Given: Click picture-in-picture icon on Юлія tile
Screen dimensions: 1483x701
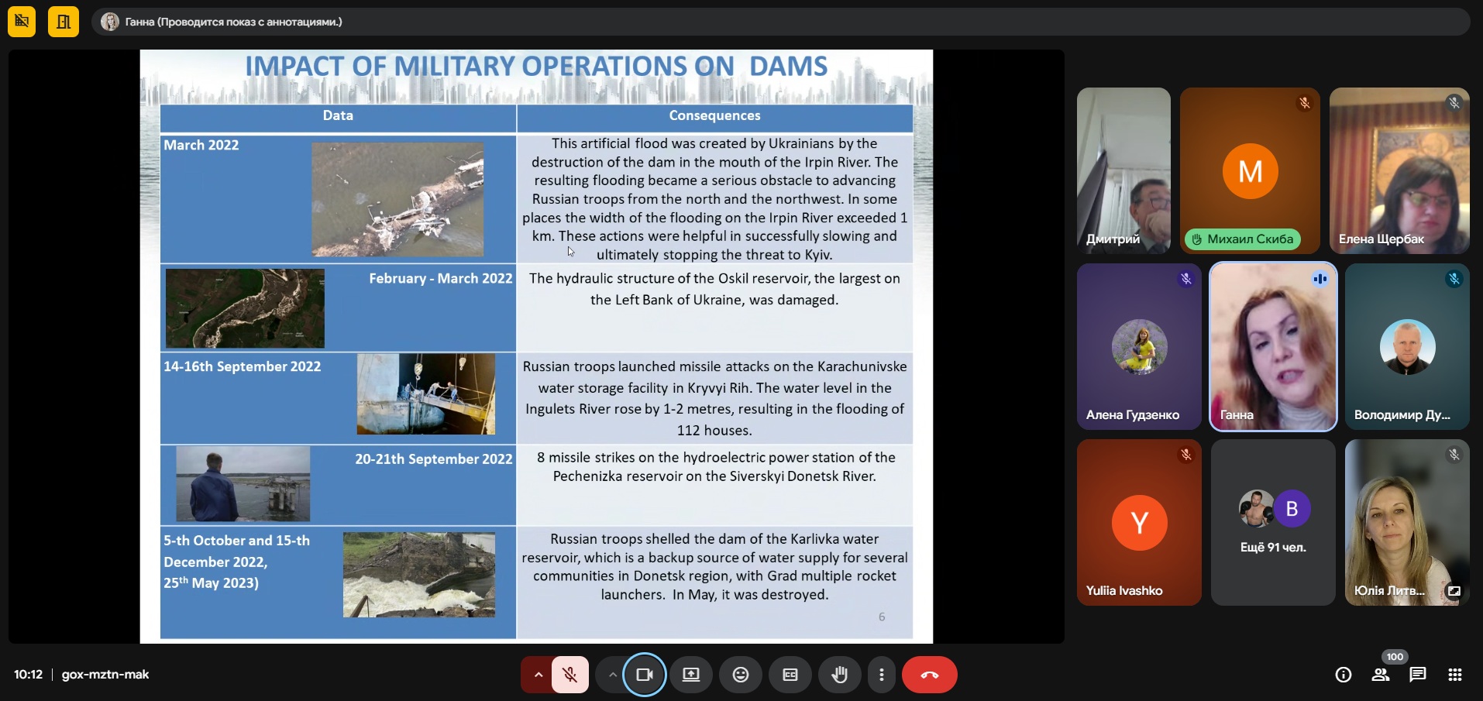Looking at the screenshot, I should pyautogui.click(x=1454, y=591).
